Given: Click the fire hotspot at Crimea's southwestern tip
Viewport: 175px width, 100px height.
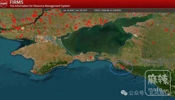Looking at the screenshot, I should (x=34, y=72).
